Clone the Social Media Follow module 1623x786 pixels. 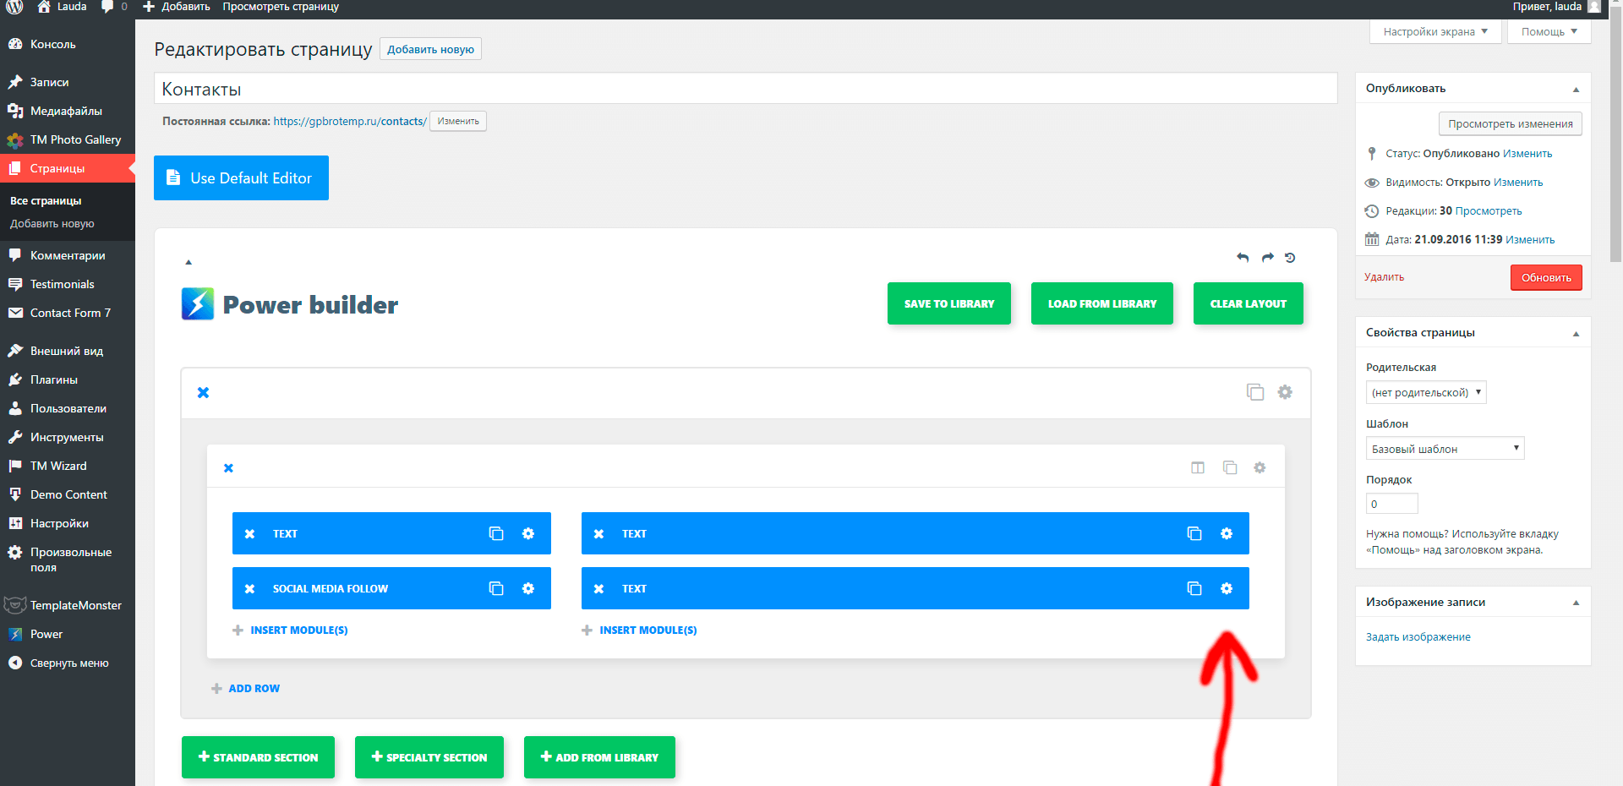496,588
